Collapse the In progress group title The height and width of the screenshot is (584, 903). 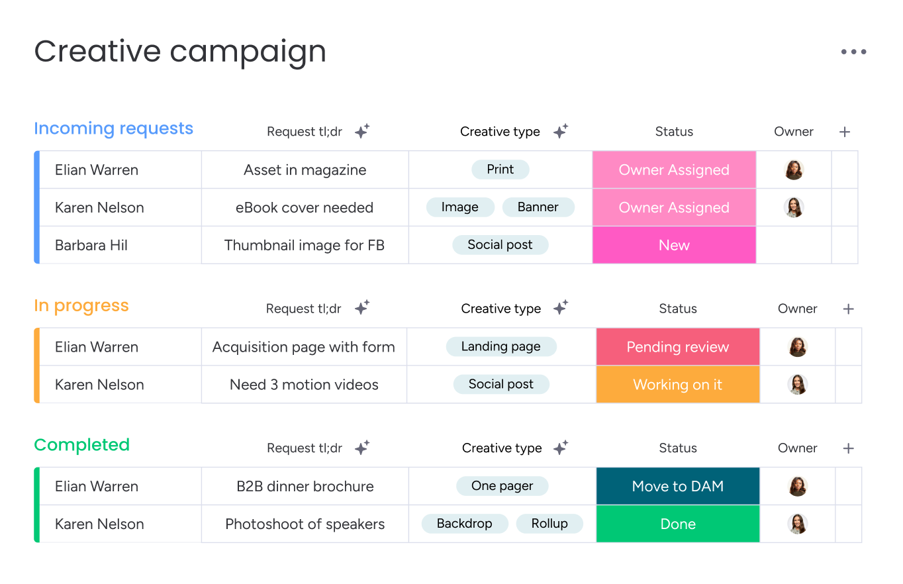[x=81, y=306]
